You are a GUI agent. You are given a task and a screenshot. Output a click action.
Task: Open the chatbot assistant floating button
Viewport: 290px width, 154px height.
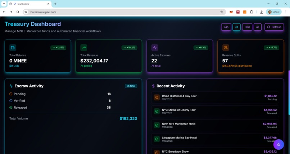pyautogui.click(x=278, y=144)
